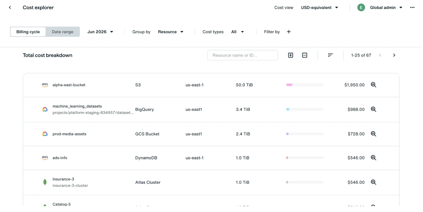The image size is (423, 212).
Task: Inspect machine_learning_datasets cost details magnifier
Action: pyautogui.click(x=373, y=109)
